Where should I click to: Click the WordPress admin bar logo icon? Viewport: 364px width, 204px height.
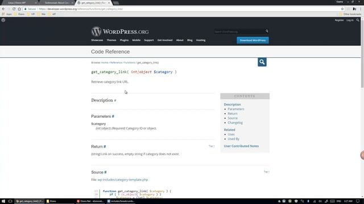[x=3, y=20]
